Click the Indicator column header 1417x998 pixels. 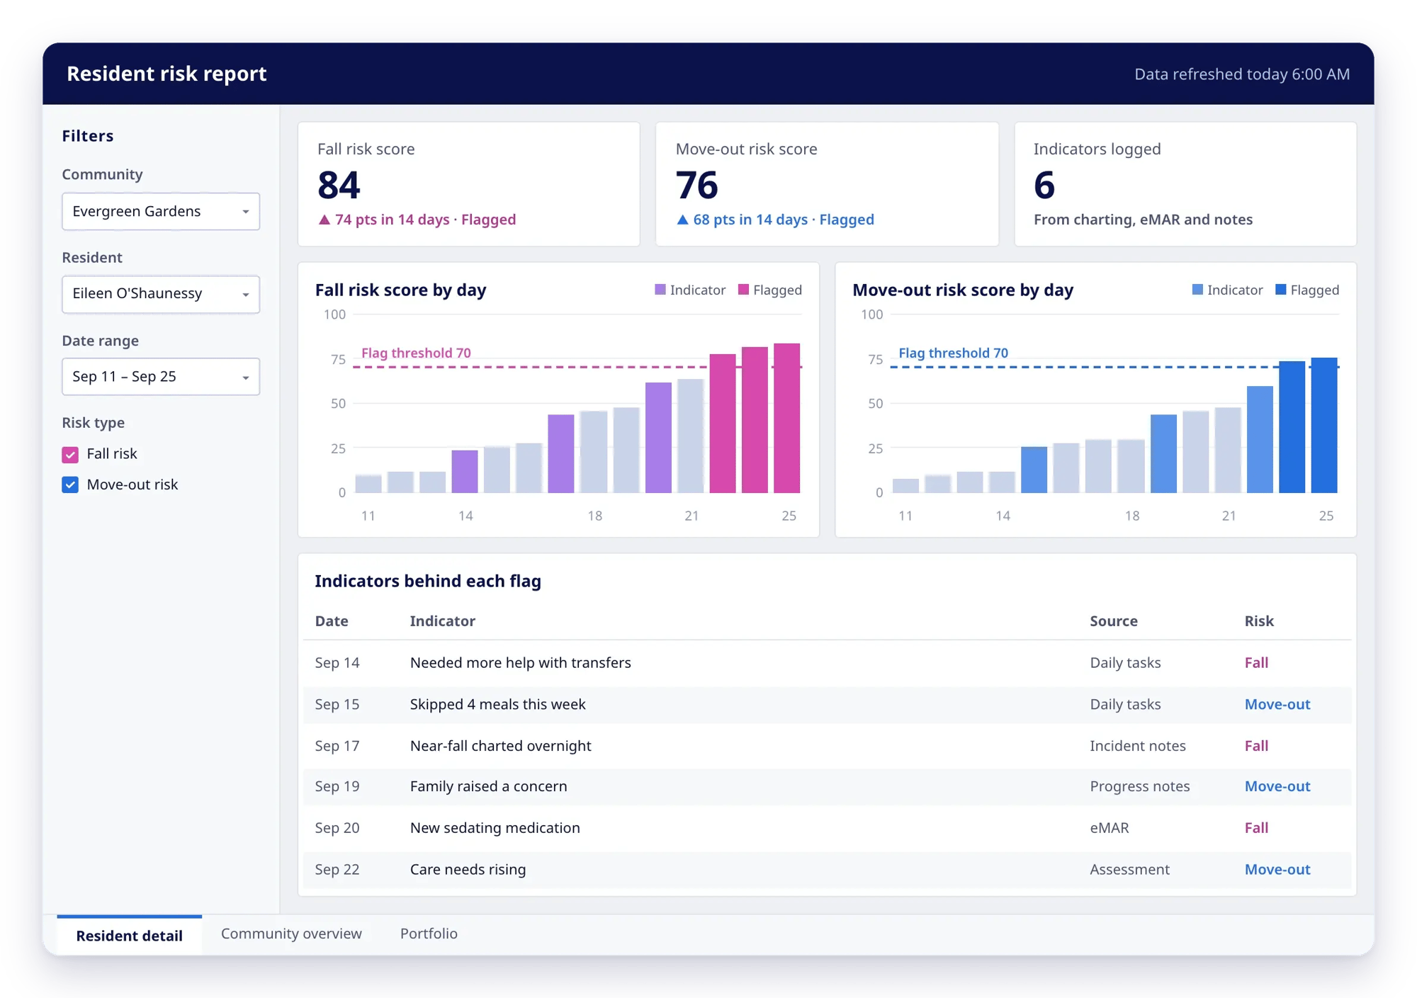coord(442,621)
